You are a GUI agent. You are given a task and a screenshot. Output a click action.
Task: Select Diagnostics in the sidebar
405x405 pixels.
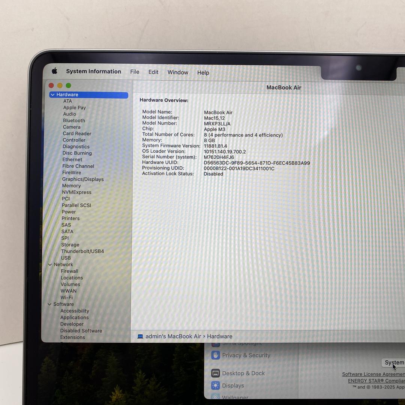coord(76,147)
